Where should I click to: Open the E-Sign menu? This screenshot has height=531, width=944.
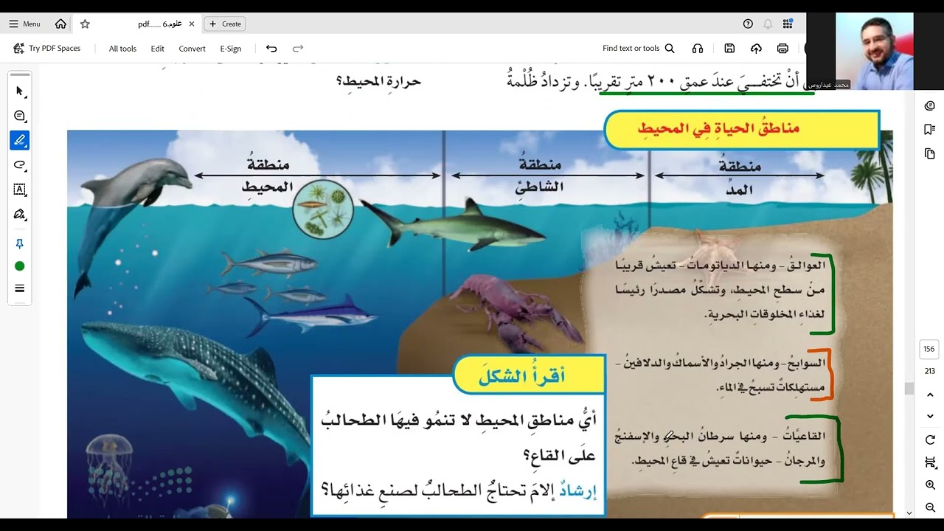231,49
